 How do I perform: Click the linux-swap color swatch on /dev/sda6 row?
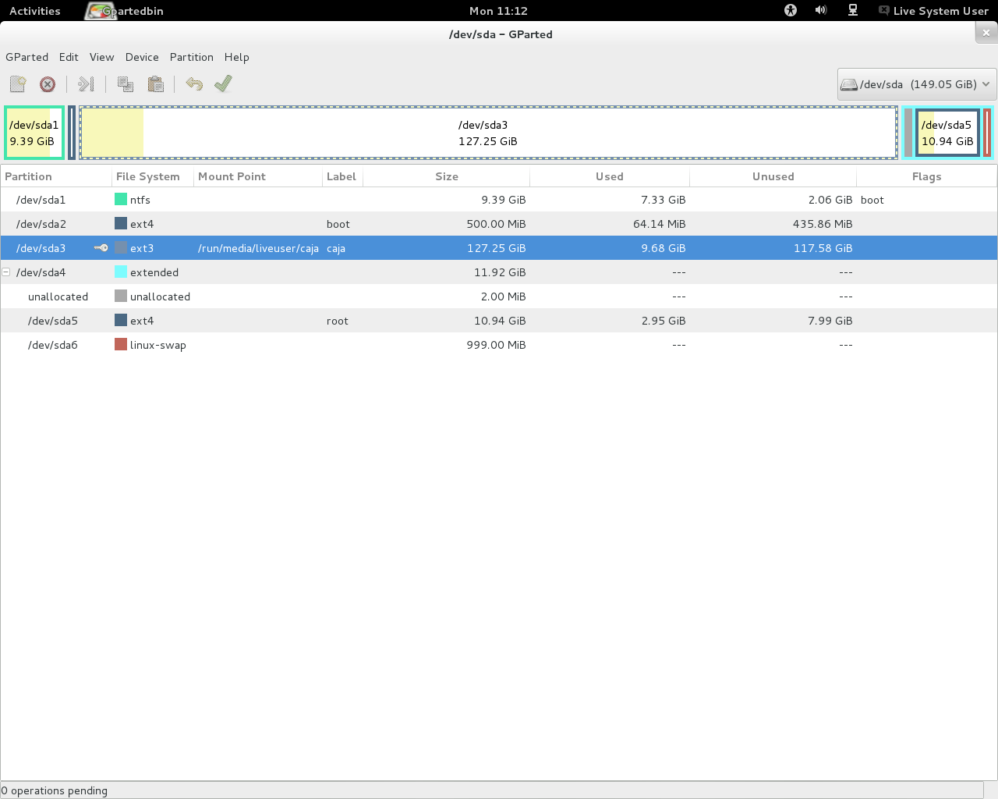point(121,345)
